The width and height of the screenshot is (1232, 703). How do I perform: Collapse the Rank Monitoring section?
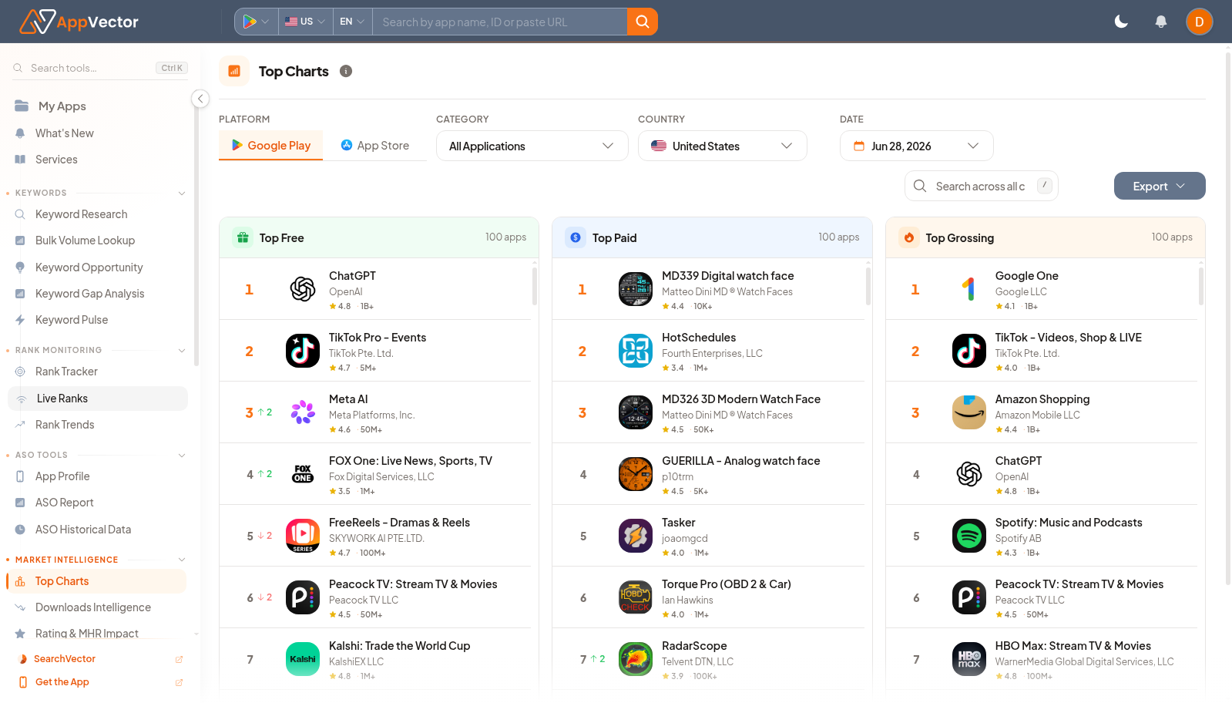click(x=182, y=350)
